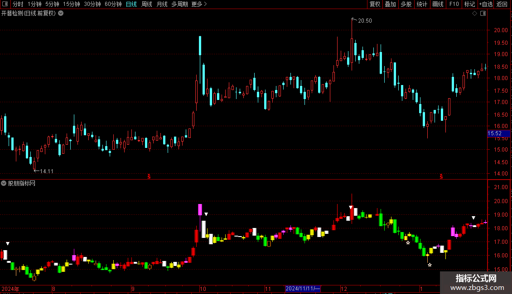Click the 统计 statistics button
The image size is (512, 294).
coord(422,4)
